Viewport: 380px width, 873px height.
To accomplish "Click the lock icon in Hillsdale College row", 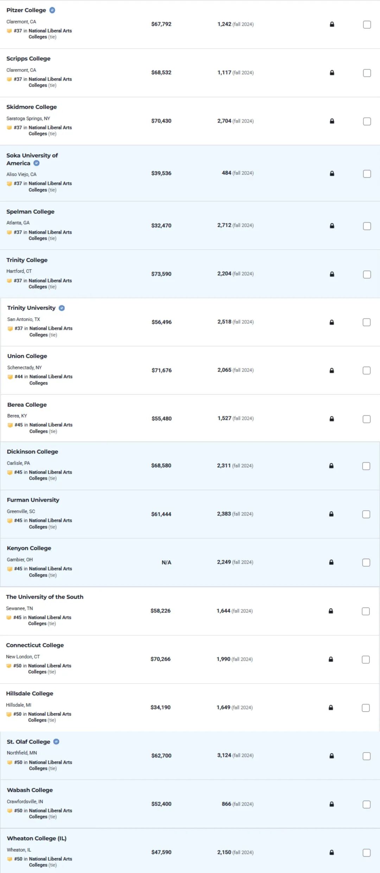I will click(331, 707).
